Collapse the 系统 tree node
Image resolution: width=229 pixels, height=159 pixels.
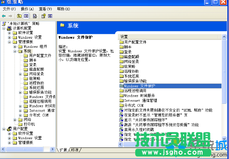click(x=15, y=51)
